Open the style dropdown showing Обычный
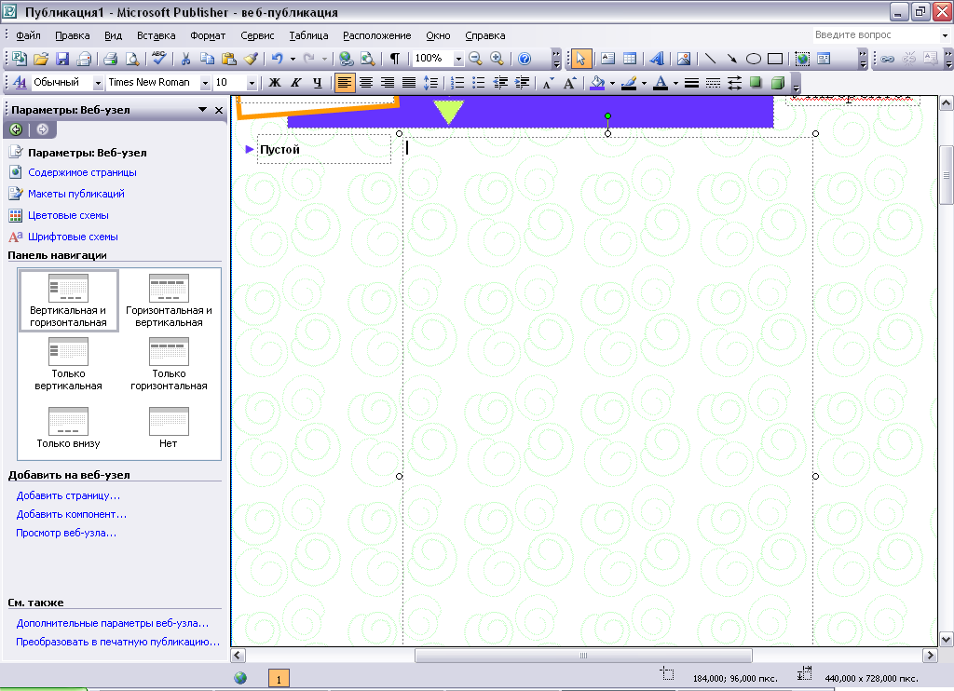 (x=97, y=83)
